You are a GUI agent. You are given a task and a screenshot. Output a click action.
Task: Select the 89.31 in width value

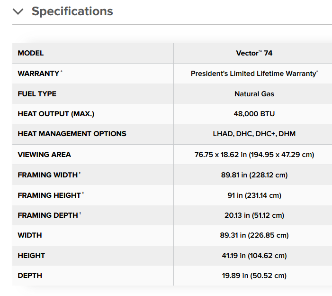point(254,235)
